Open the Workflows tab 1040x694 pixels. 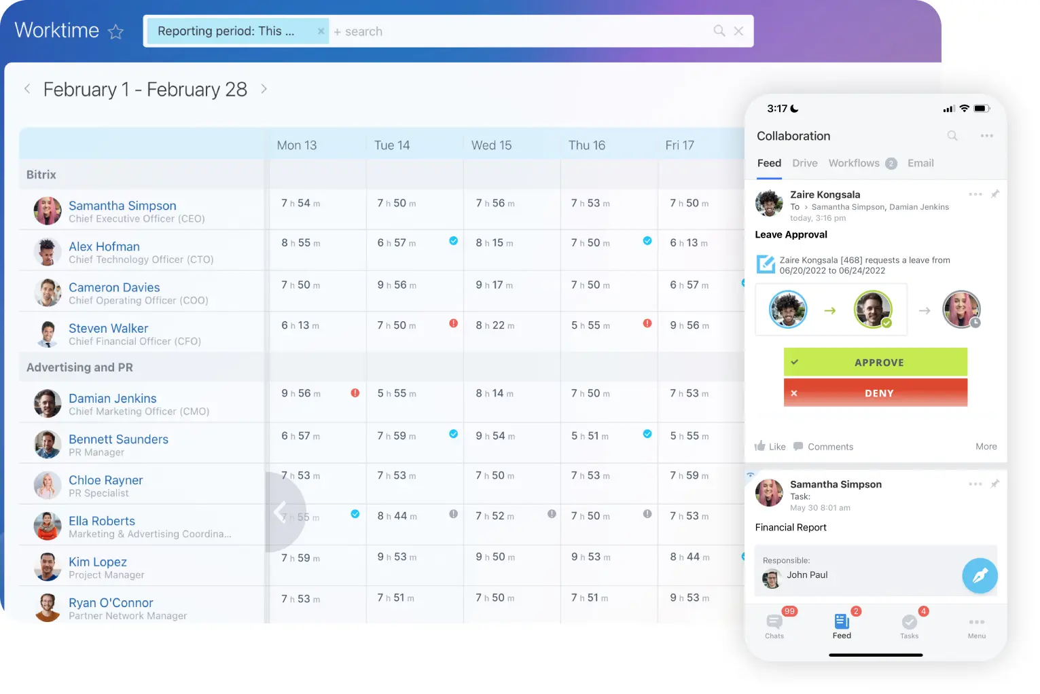854,163
